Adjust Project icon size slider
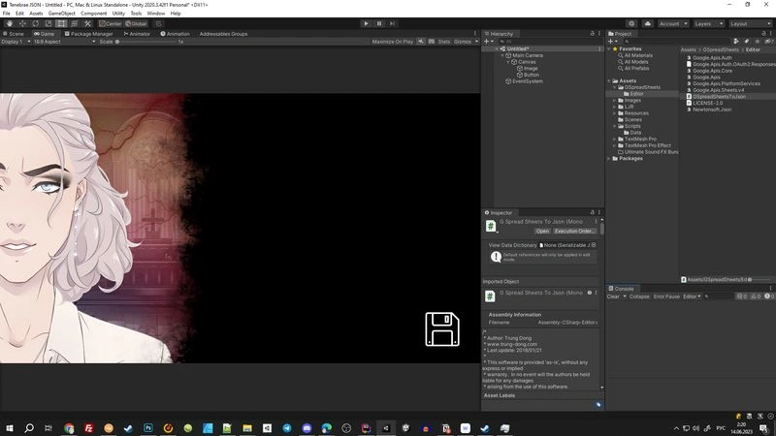The width and height of the screenshot is (776, 436). tap(760, 279)
